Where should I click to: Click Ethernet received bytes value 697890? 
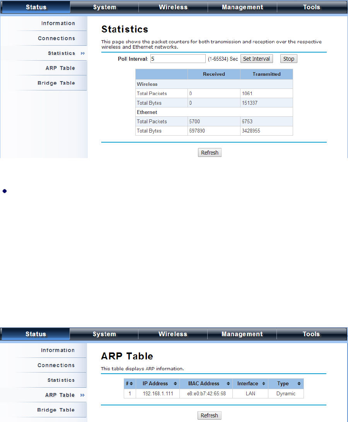coord(197,131)
